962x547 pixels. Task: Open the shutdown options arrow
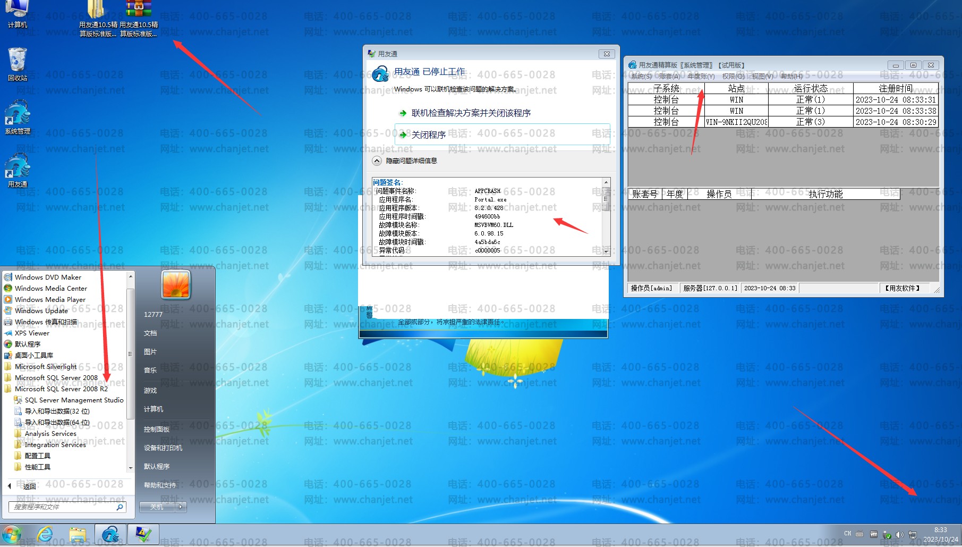tap(181, 507)
